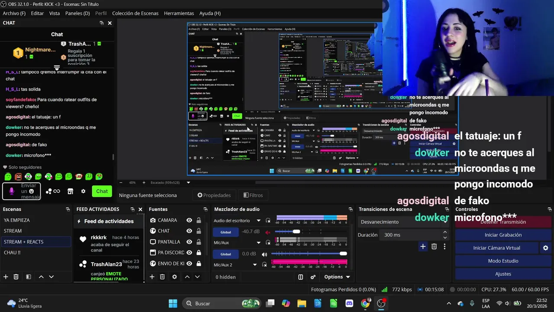Add a new scene with the plus icon

[x=6, y=277]
